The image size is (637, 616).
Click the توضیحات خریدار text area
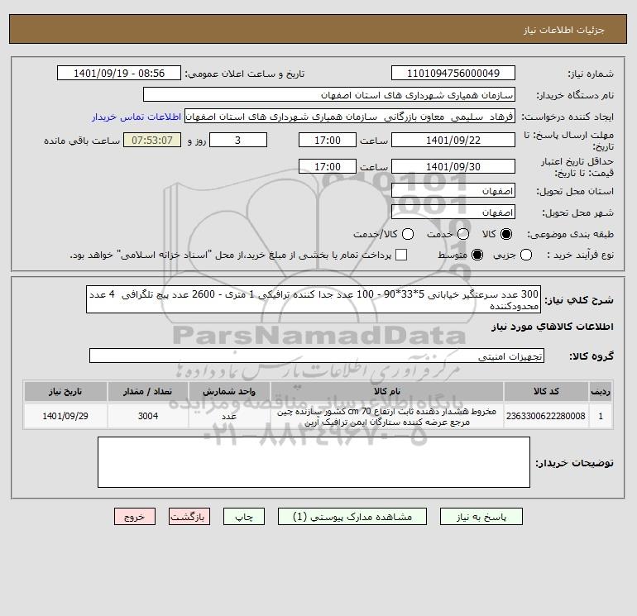click(x=314, y=462)
